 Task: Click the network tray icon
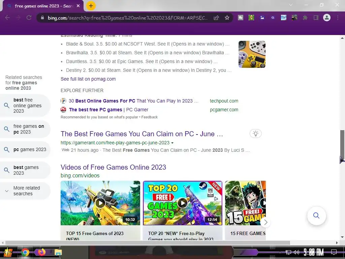(288, 252)
